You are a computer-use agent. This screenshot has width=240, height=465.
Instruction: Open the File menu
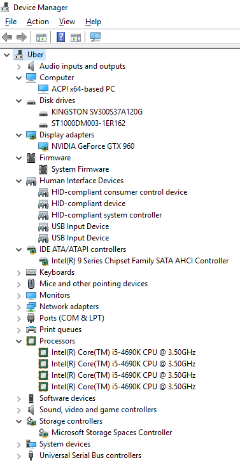point(11,22)
